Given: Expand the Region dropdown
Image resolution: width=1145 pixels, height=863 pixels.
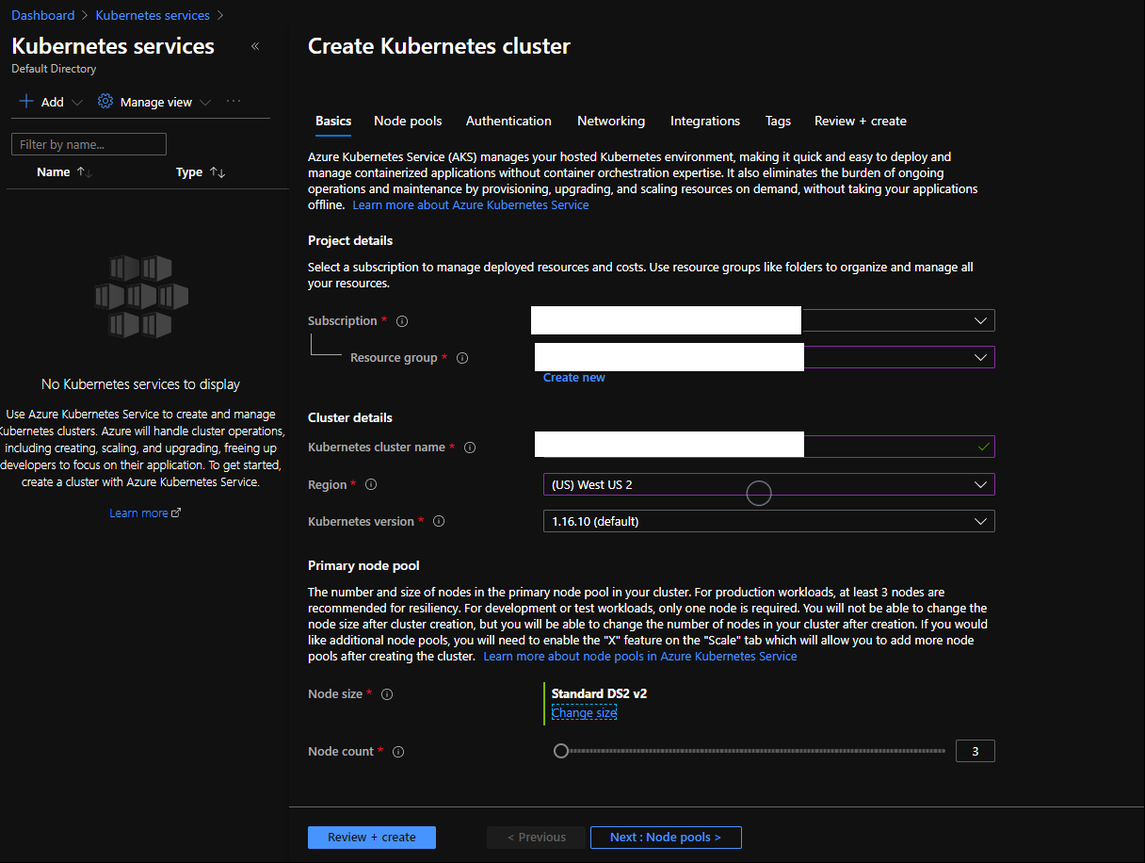Looking at the screenshot, I should tap(768, 484).
